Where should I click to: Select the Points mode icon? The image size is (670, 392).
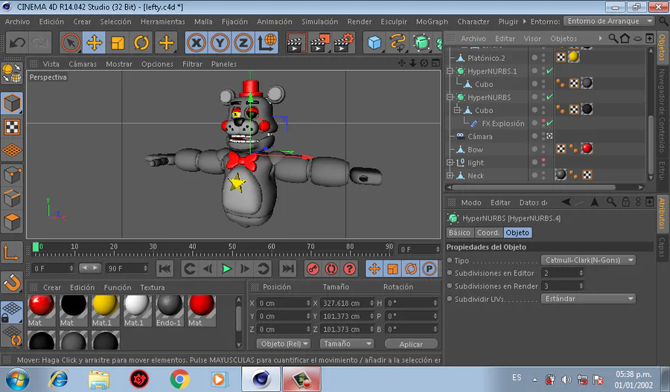click(12, 175)
